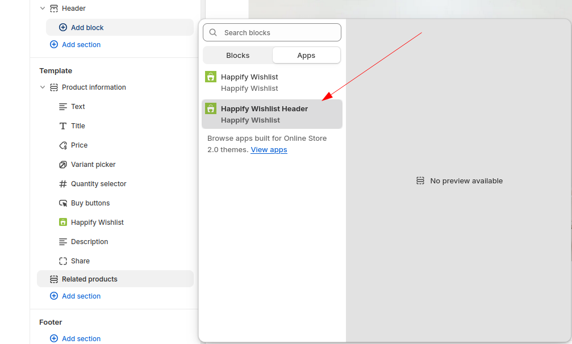Switch to the Blocks tab

click(238, 56)
